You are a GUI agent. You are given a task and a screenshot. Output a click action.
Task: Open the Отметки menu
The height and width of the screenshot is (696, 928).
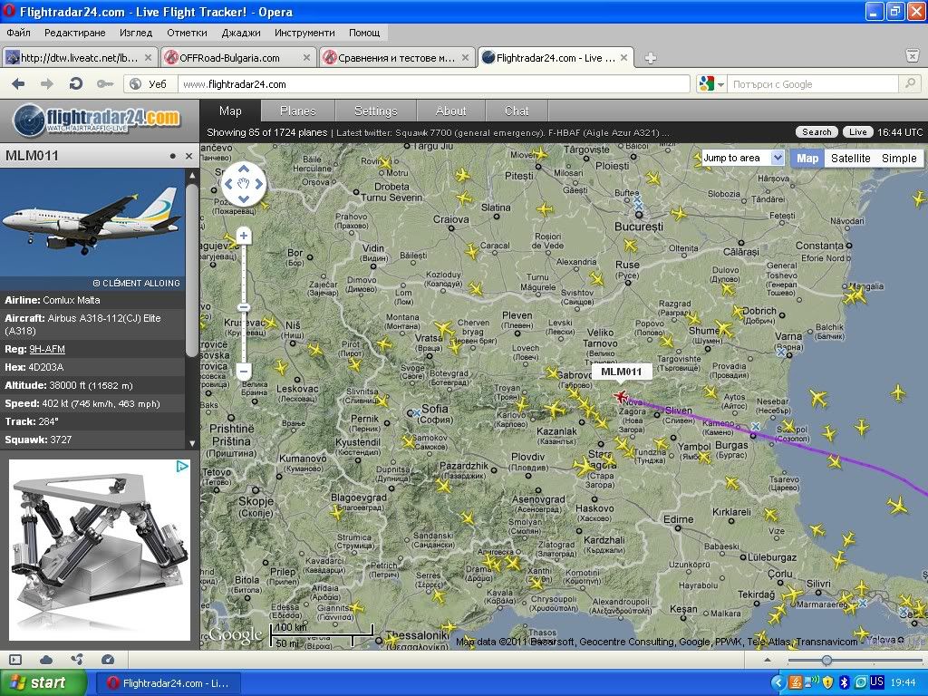tap(187, 33)
